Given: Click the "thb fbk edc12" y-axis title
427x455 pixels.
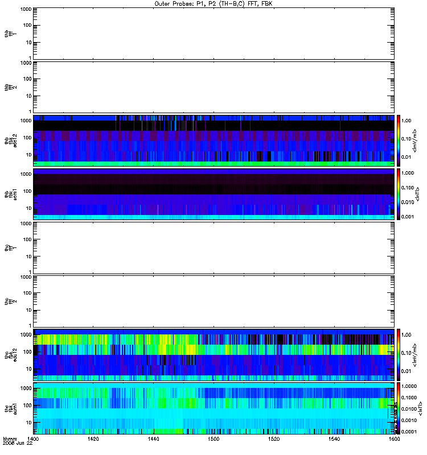Looking at the screenshot, I should click(x=10, y=140).
